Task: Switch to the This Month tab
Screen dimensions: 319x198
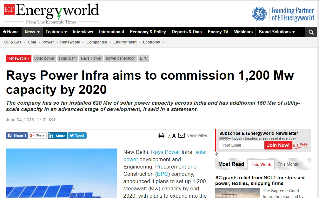Action: click(288, 164)
